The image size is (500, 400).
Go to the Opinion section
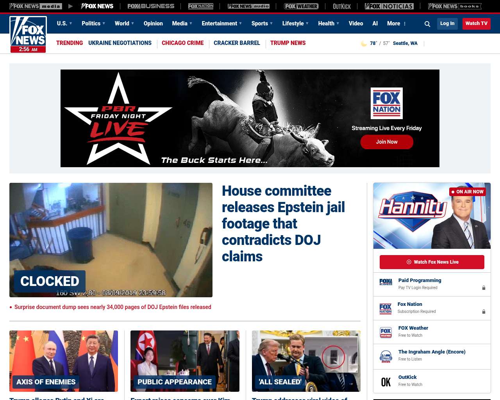153,23
